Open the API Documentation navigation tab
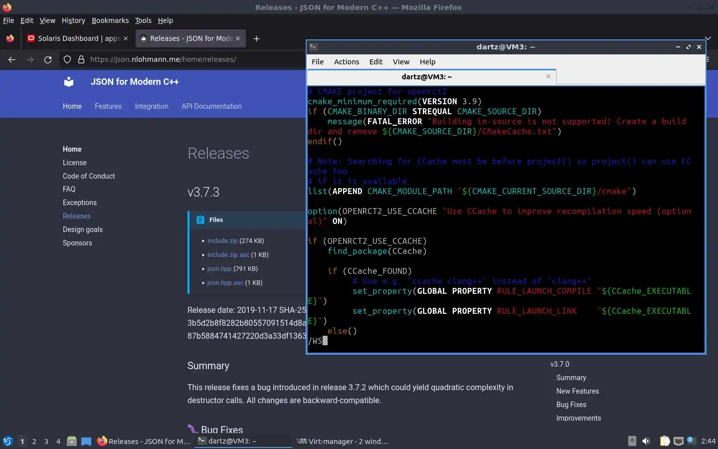This screenshot has width=718, height=449. tap(211, 106)
